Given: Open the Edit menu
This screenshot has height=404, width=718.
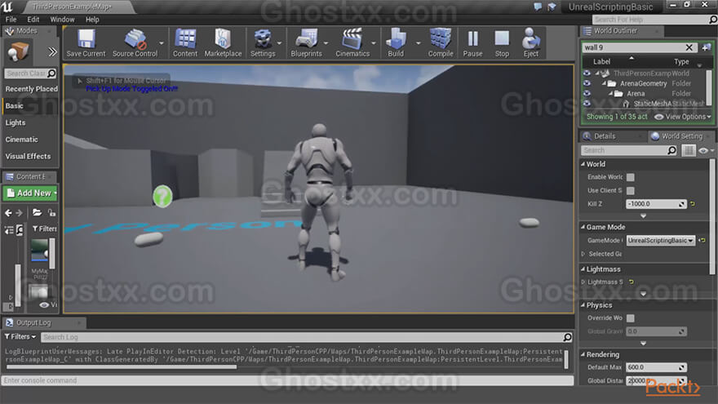Looking at the screenshot, I should [x=33, y=20].
